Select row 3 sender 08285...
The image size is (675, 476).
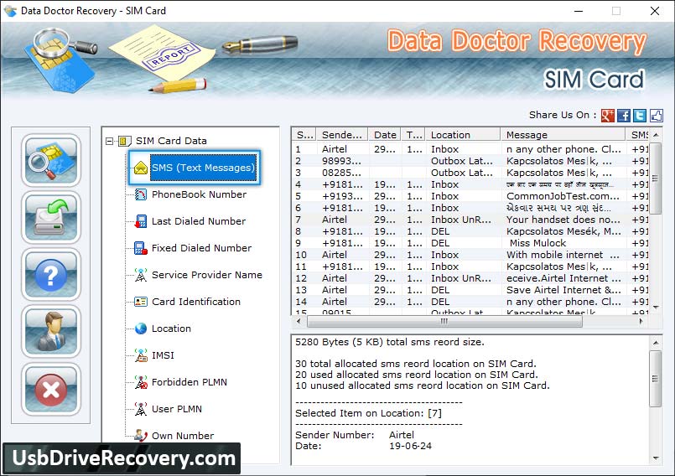(x=341, y=173)
